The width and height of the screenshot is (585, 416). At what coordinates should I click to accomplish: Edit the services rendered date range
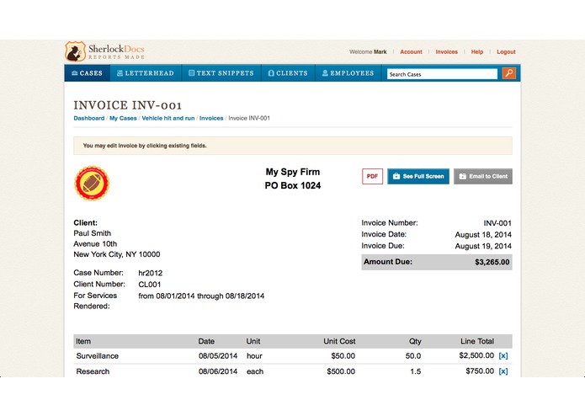click(x=201, y=296)
